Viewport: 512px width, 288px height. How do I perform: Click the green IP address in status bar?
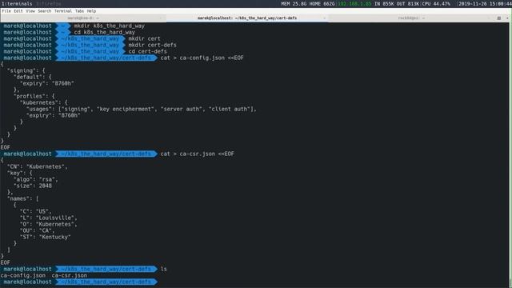click(354, 3)
